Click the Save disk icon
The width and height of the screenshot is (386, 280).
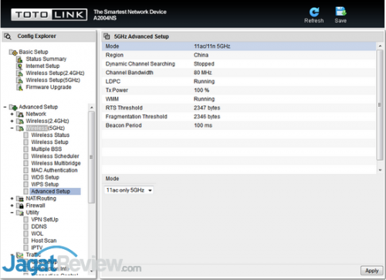click(340, 12)
